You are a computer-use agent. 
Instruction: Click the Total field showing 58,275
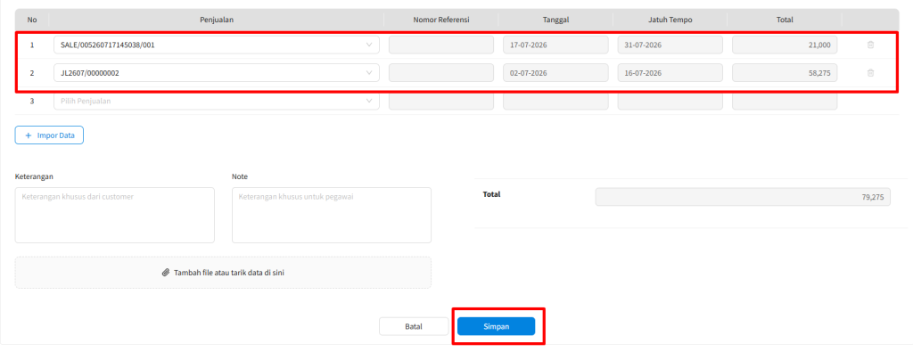click(x=785, y=73)
